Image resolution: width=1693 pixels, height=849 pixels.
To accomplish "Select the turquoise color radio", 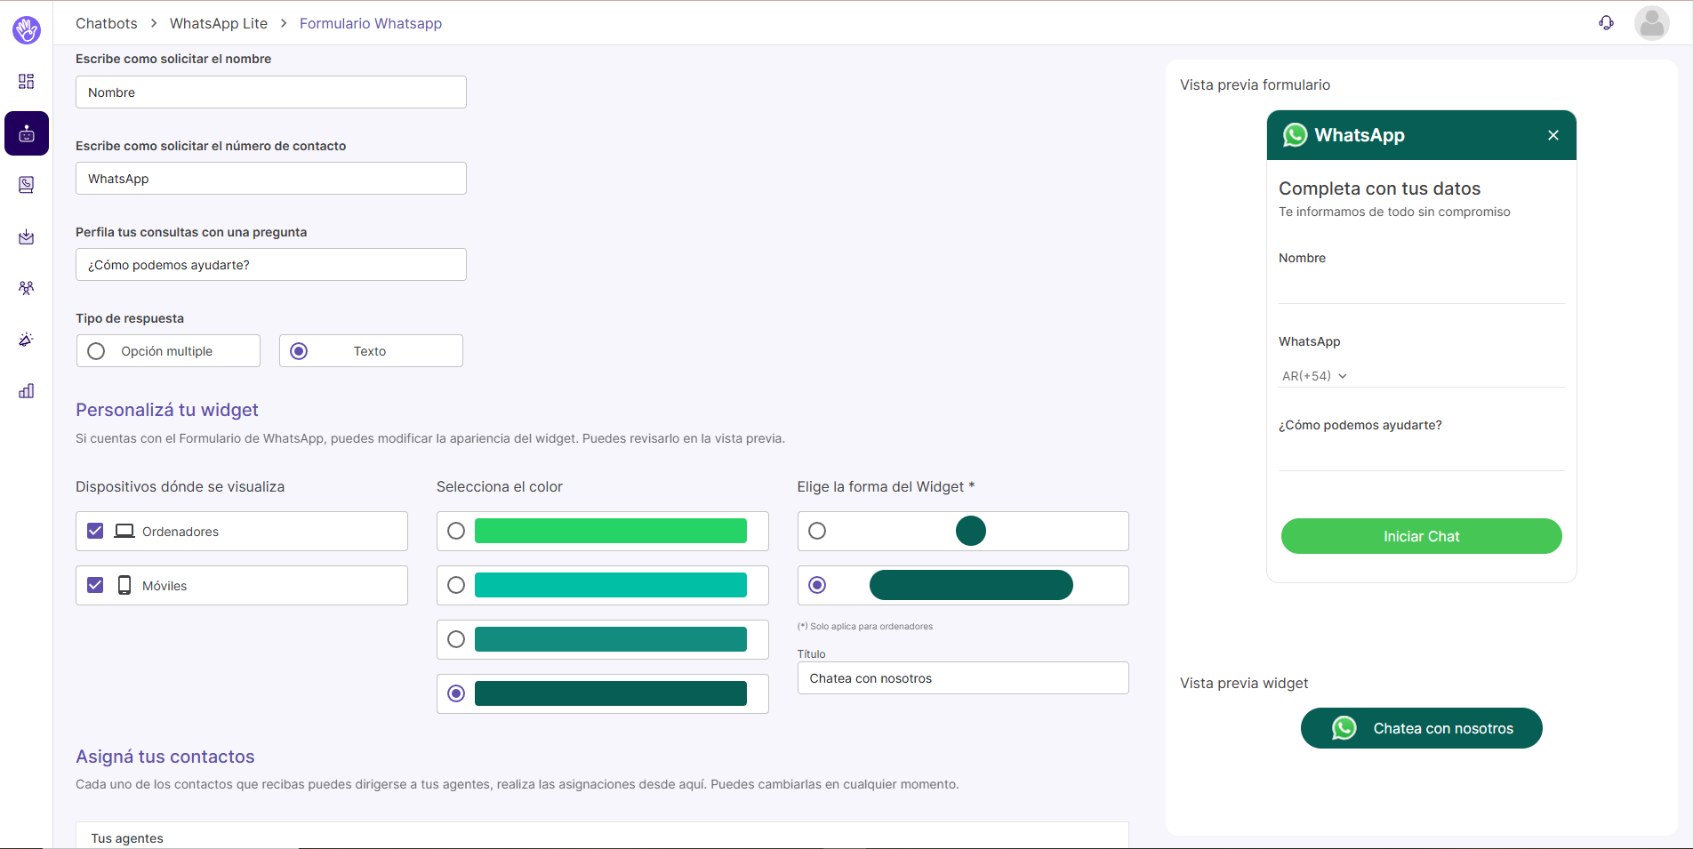I will 456,585.
